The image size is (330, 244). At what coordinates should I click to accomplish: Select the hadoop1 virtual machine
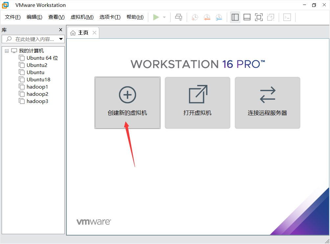(37, 87)
